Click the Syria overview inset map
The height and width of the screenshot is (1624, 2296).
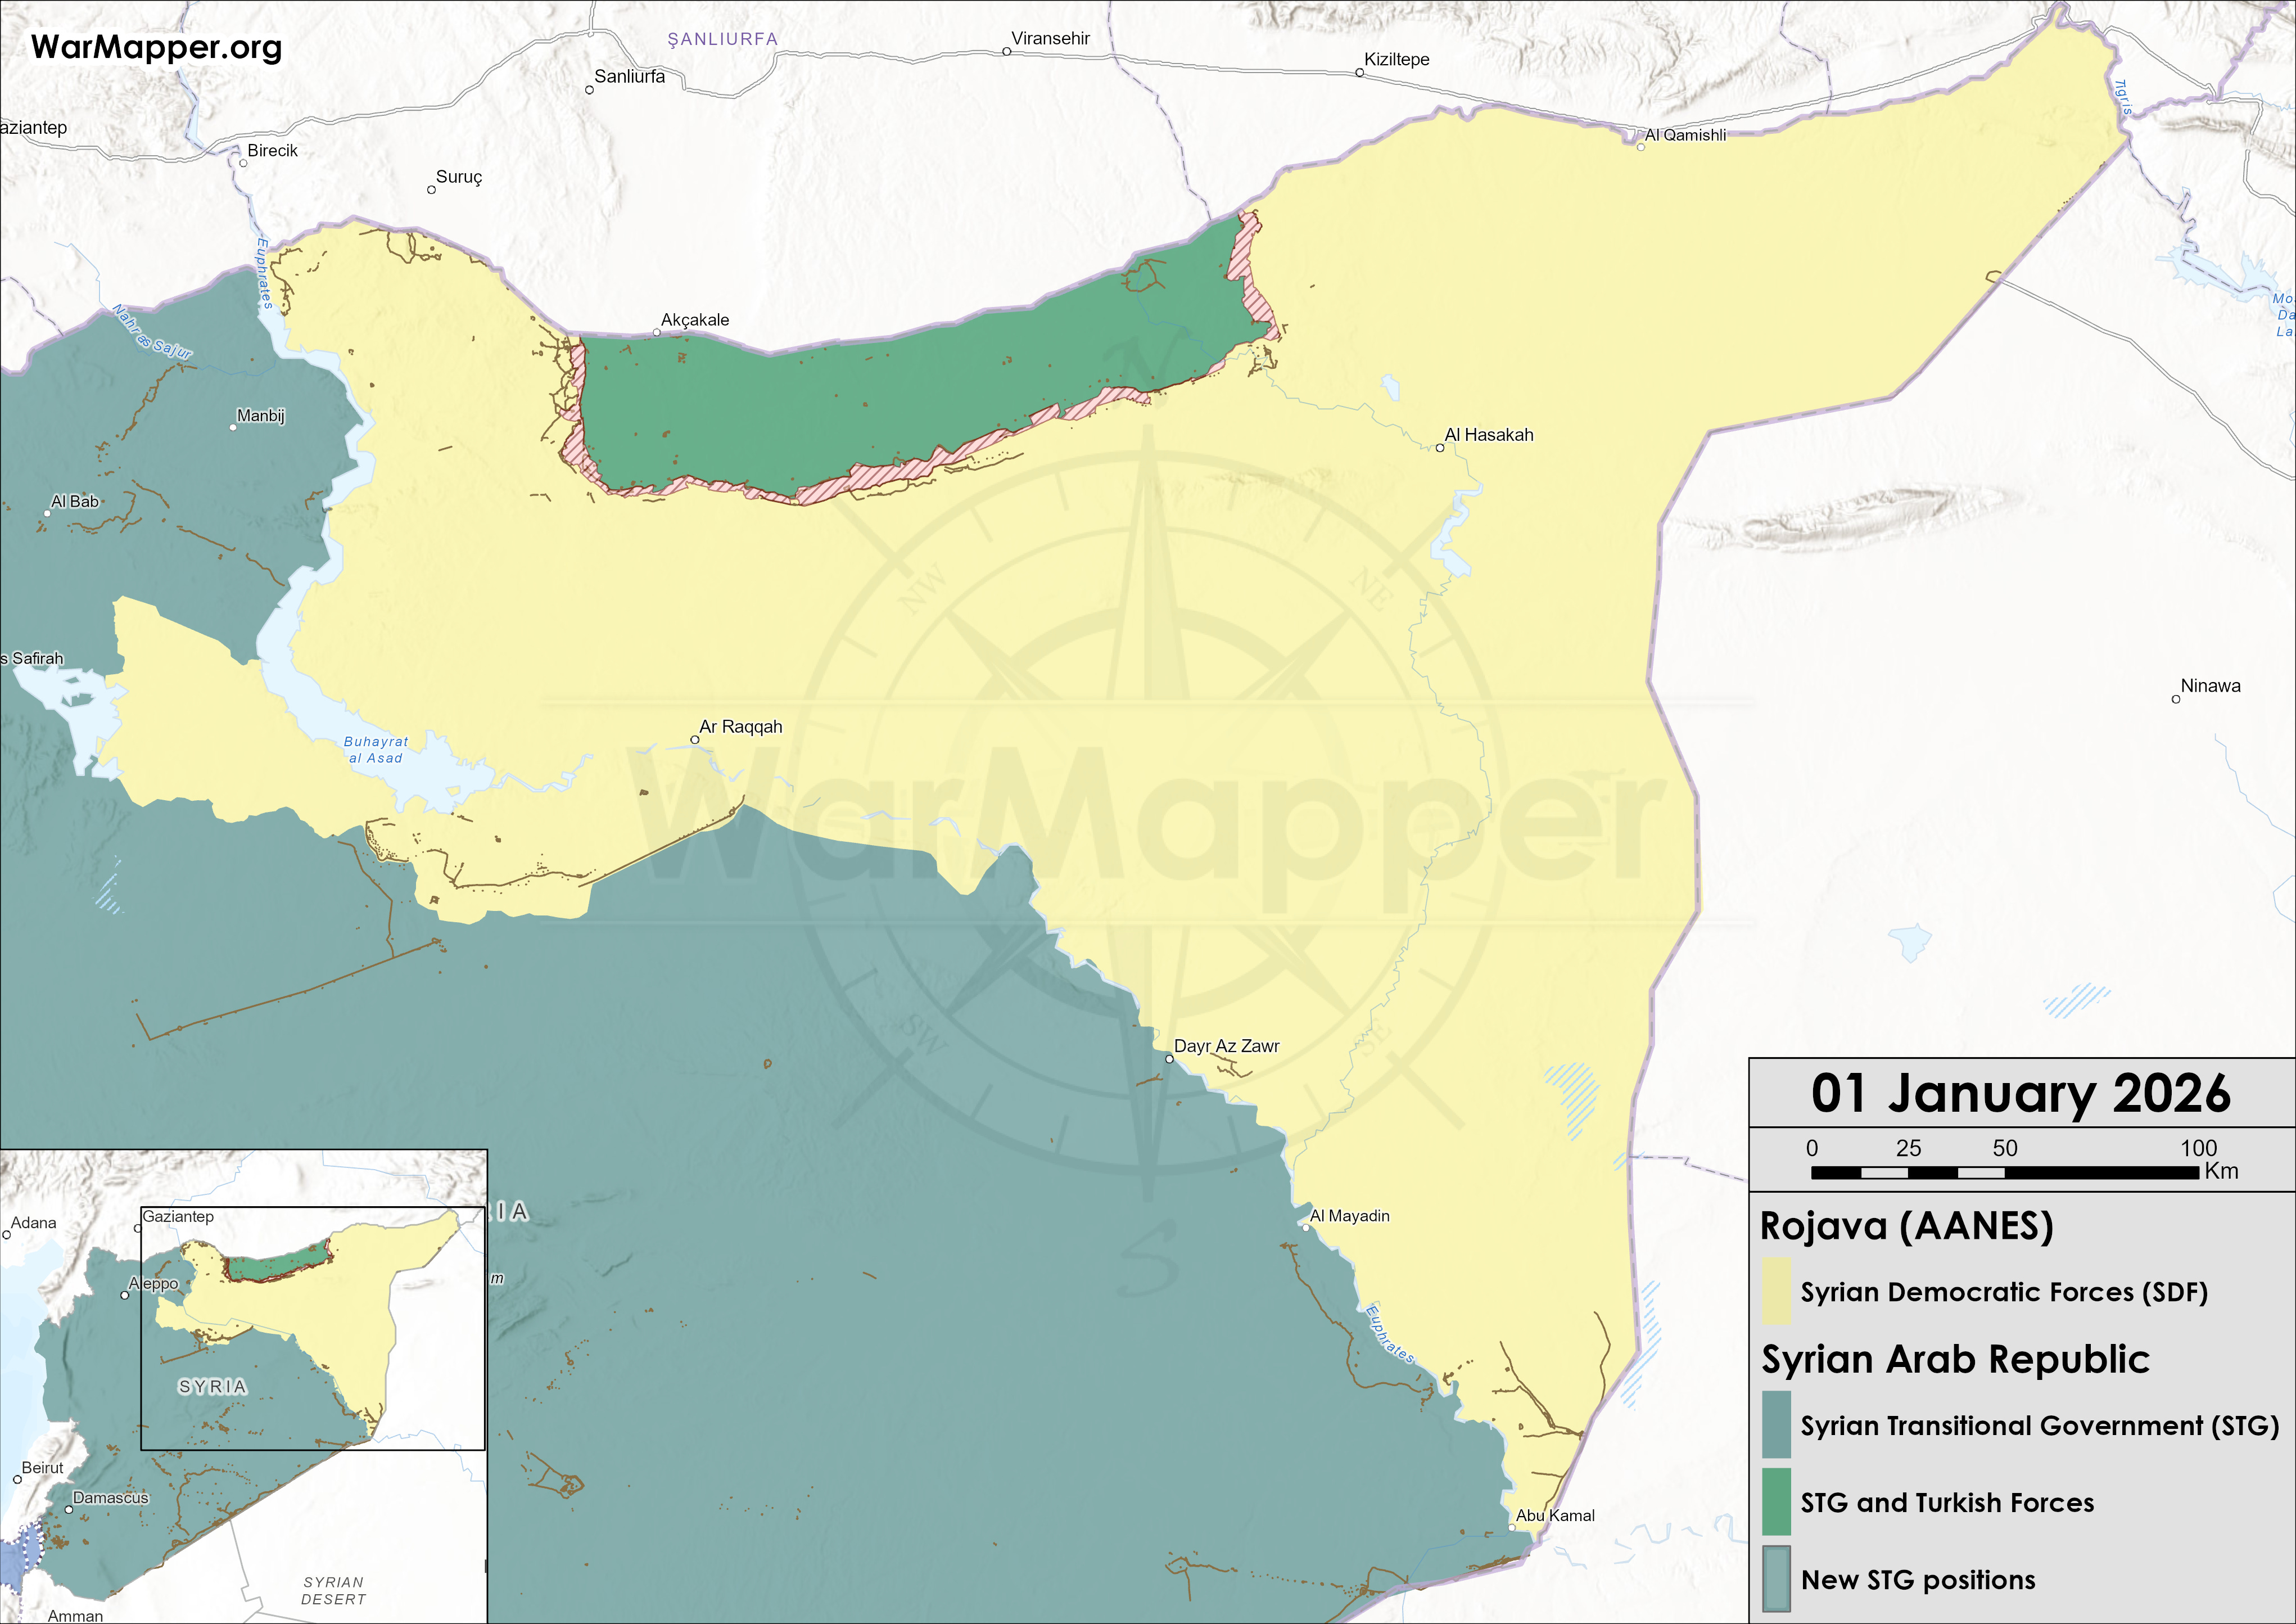pyautogui.click(x=243, y=1385)
